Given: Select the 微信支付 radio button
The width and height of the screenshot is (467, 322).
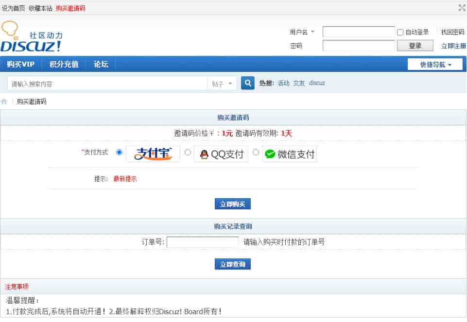Looking at the screenshot, I should [x=256, y=153].
